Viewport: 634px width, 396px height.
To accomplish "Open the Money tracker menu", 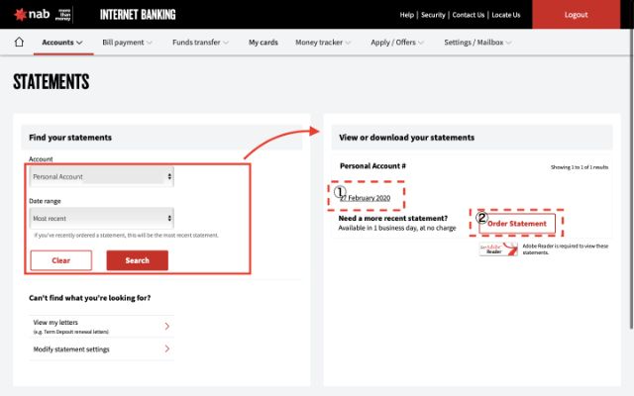I will tap(323, 42).
